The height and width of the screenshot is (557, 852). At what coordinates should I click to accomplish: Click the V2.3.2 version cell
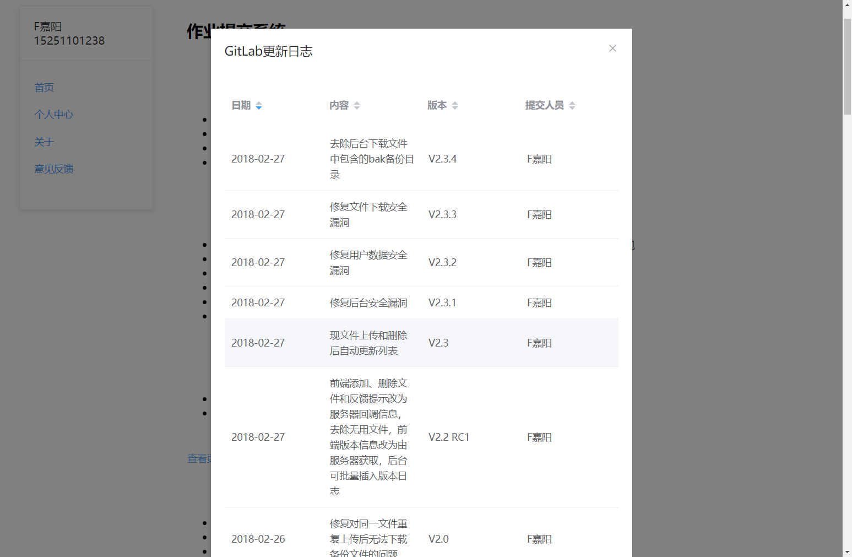coord(443,263)
